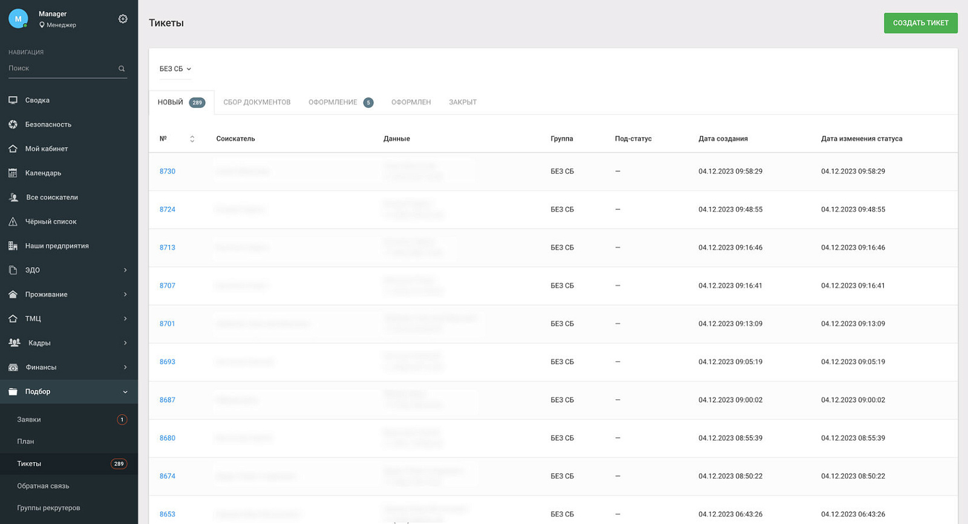Open settings gear next to Manager

coord(123,19)
